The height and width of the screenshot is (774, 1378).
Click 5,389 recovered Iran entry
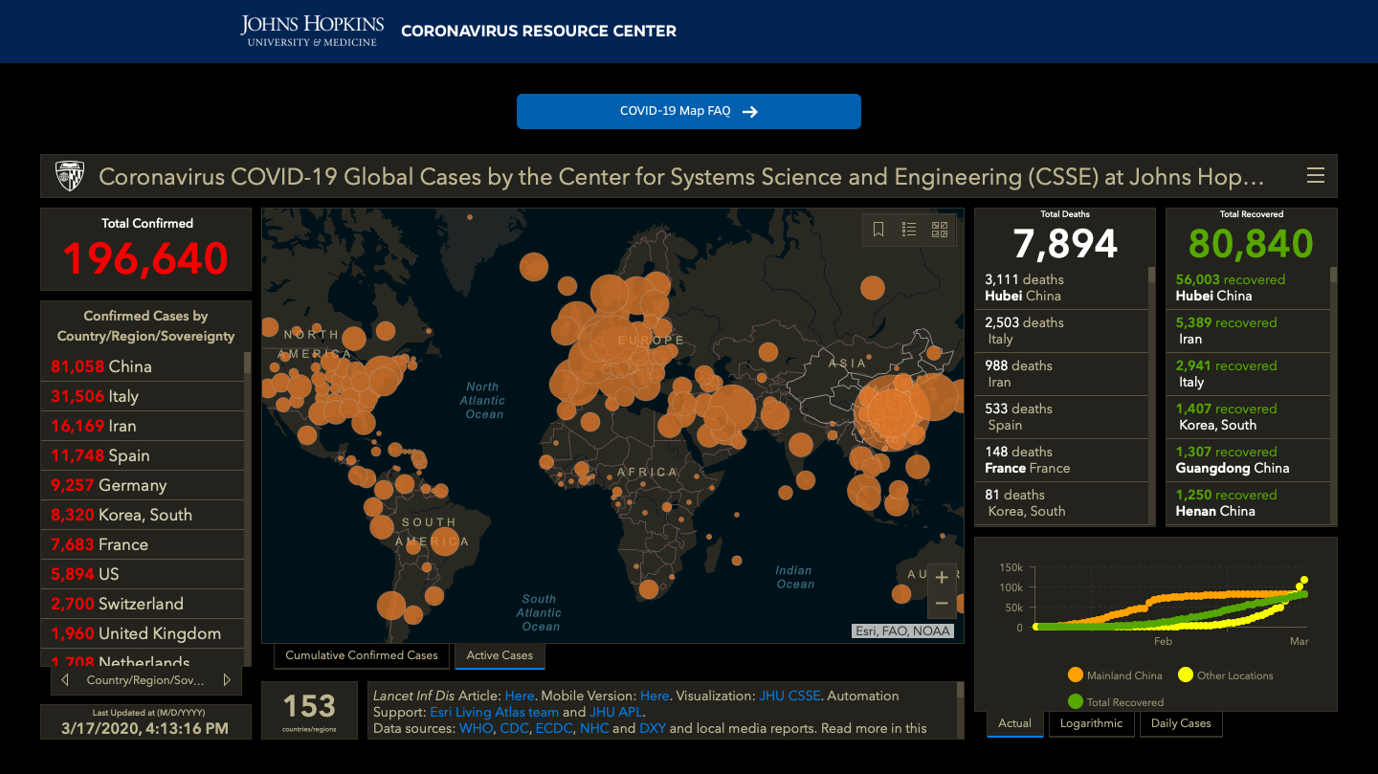(1248, 331)
